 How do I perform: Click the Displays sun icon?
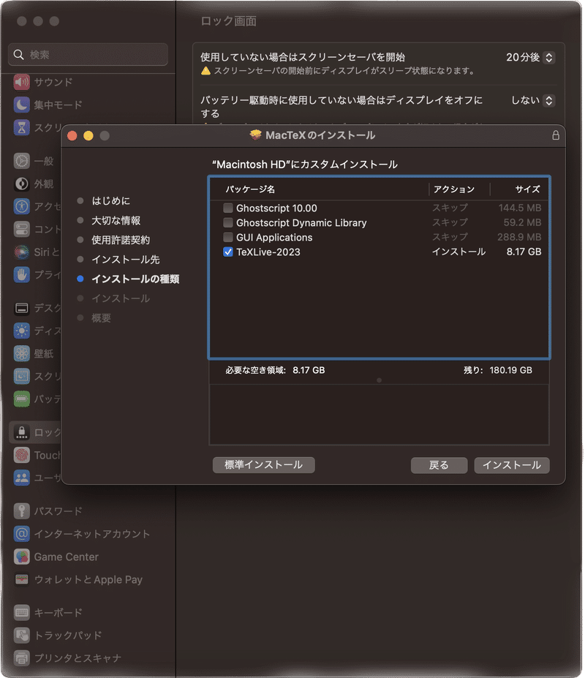(x=22, y=331)
